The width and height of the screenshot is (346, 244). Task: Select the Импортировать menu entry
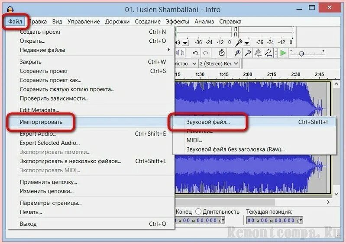(x=91, y=122)
